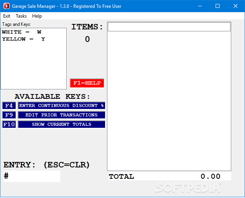
Task: Open the Exit menu
Action: coord(7,16)
